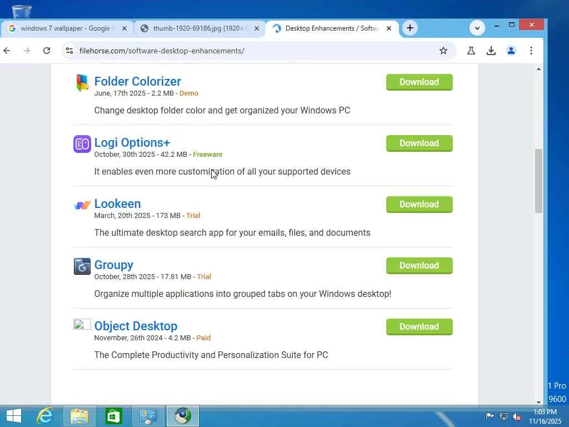Click the scrollbar down arrow
The image size is (569, 427).
pos(538,402)
